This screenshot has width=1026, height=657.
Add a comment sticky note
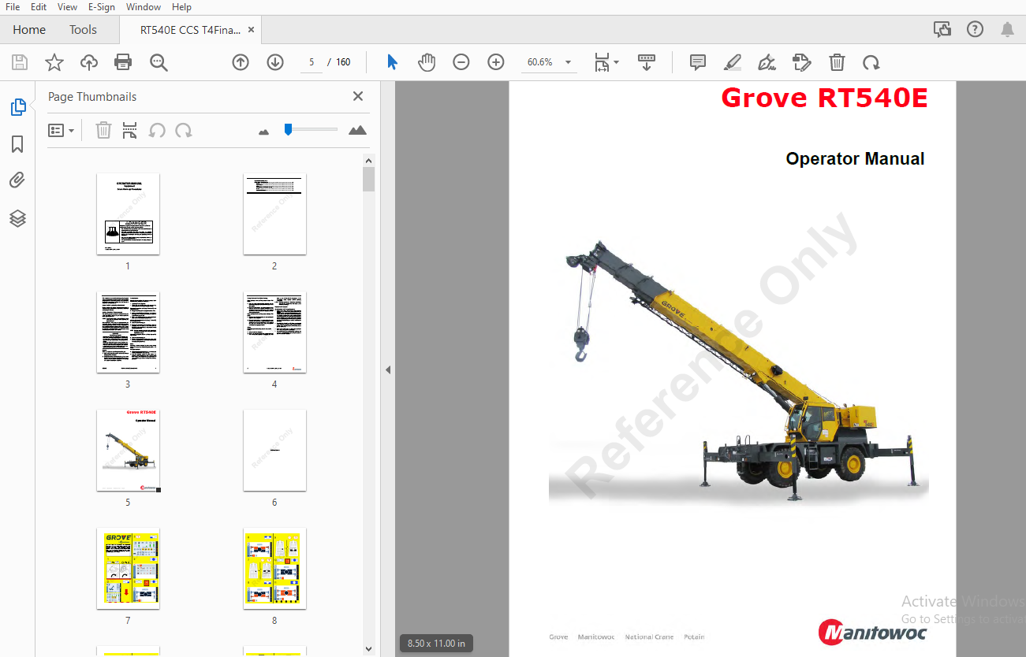698,62
